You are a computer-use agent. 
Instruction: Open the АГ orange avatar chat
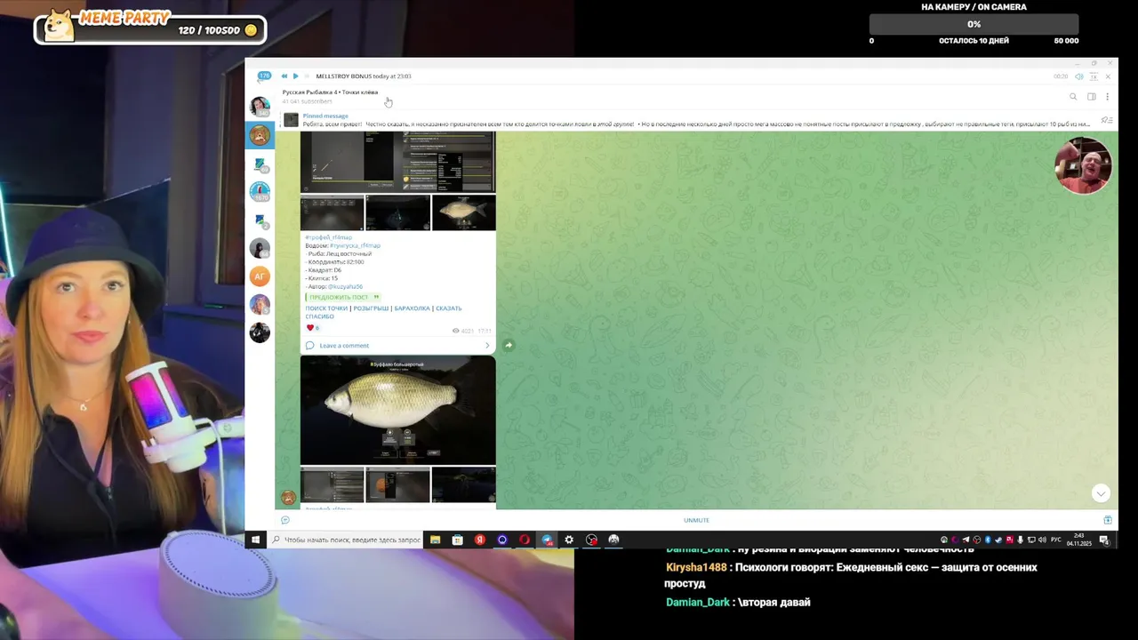[x=260, y=276]
